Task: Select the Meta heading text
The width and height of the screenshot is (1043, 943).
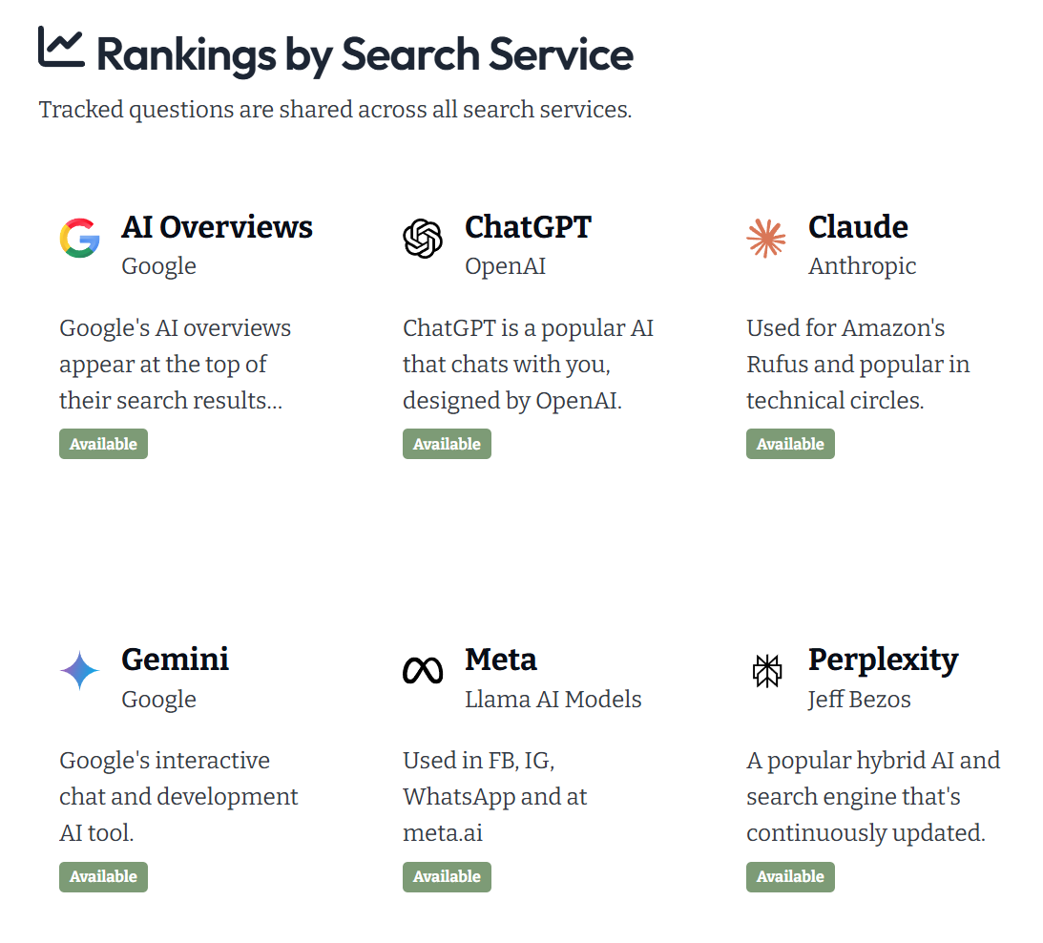Action: click(x=501, y=660)
